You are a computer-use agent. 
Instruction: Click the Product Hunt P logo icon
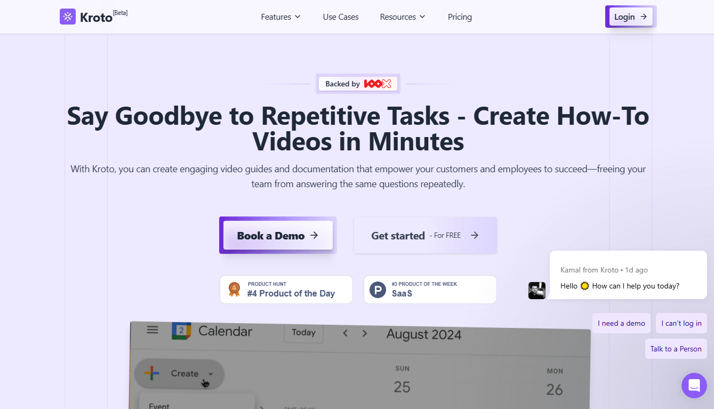pos(378,290)
